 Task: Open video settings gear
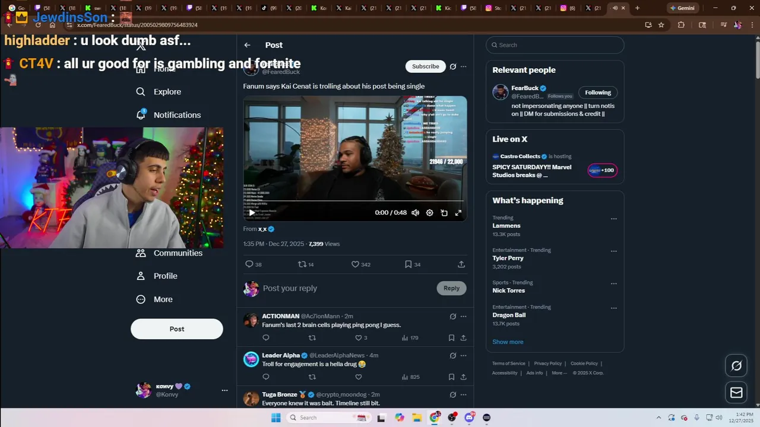tap(430, 213)
